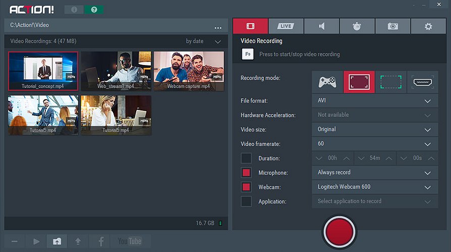Click the C:\Action!\Video path field
451x252 pixels.
point(116,26)
